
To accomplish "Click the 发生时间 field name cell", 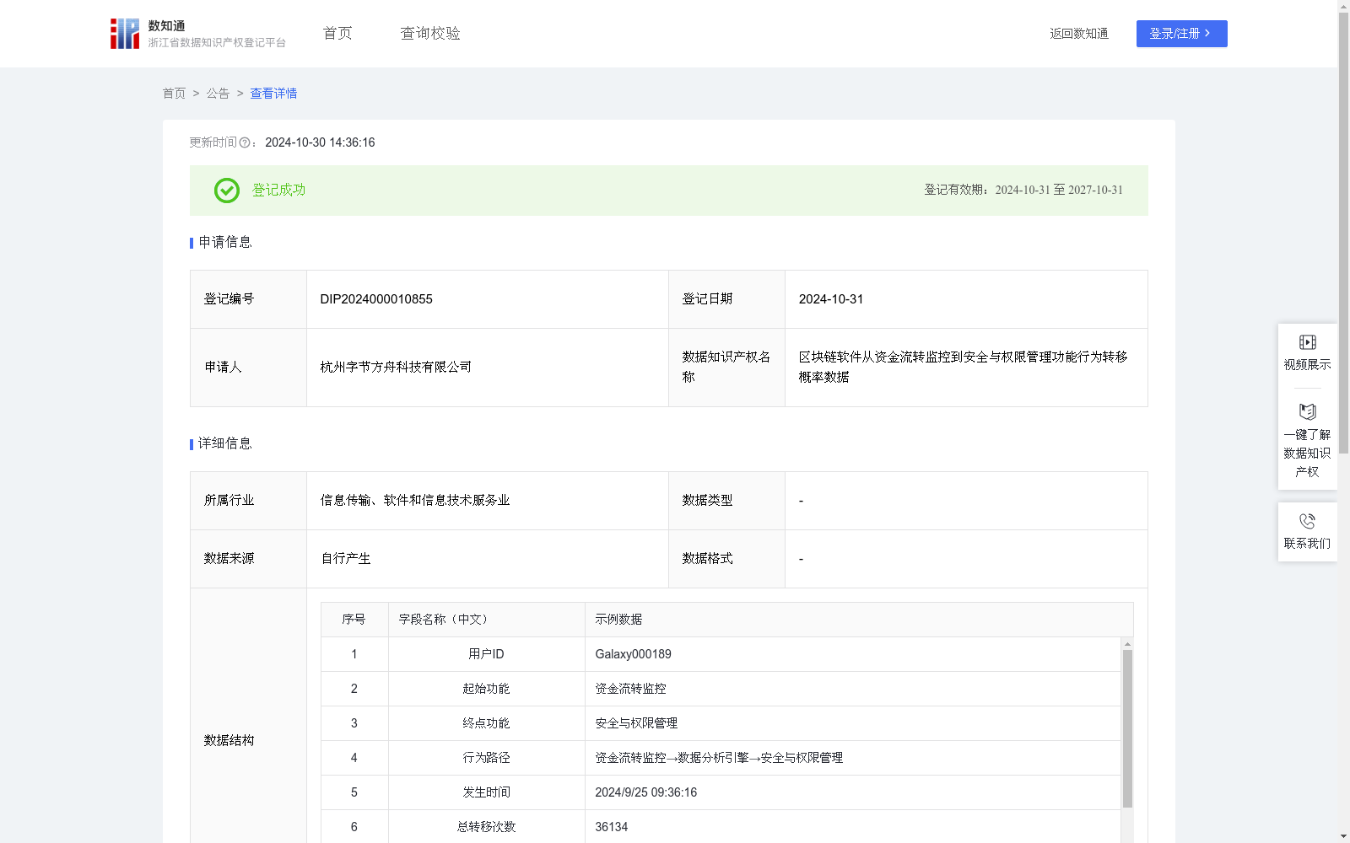I will click(x=486, y=792).
